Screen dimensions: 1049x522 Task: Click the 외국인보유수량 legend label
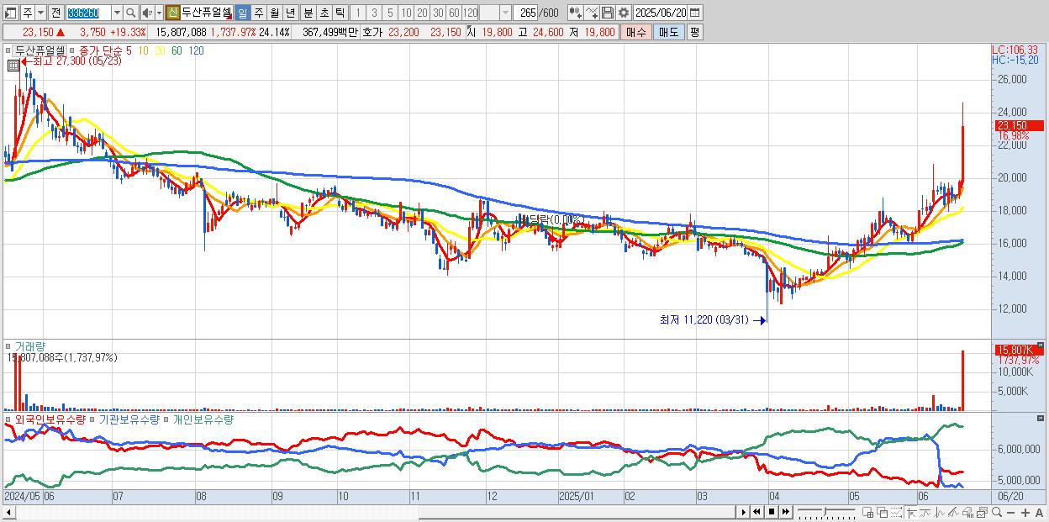click(50, 419)
